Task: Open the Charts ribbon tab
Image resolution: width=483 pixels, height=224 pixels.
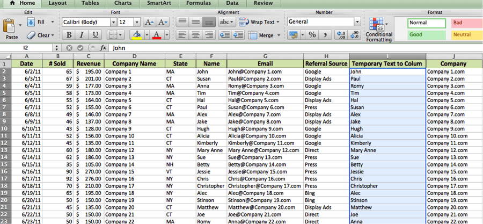Action: pyautogui.click(x=123, y=3)
